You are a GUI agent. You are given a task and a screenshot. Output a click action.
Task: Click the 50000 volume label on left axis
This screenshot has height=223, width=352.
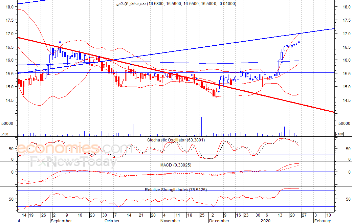point(7,124)
